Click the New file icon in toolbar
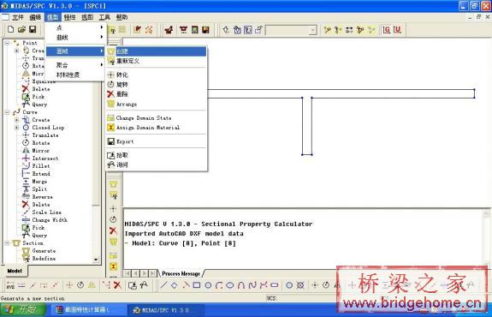The height and width of the screenshot is (317, 492). tap(10, 29)
